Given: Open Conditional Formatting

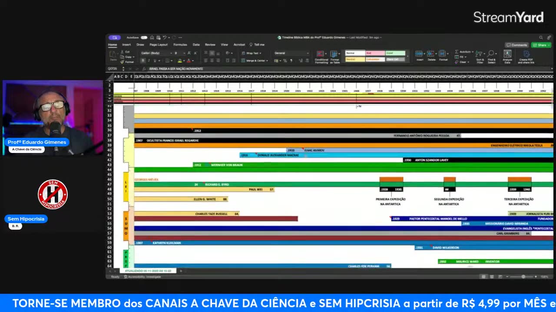Looking at the screenshot, I should coord(321,57).
